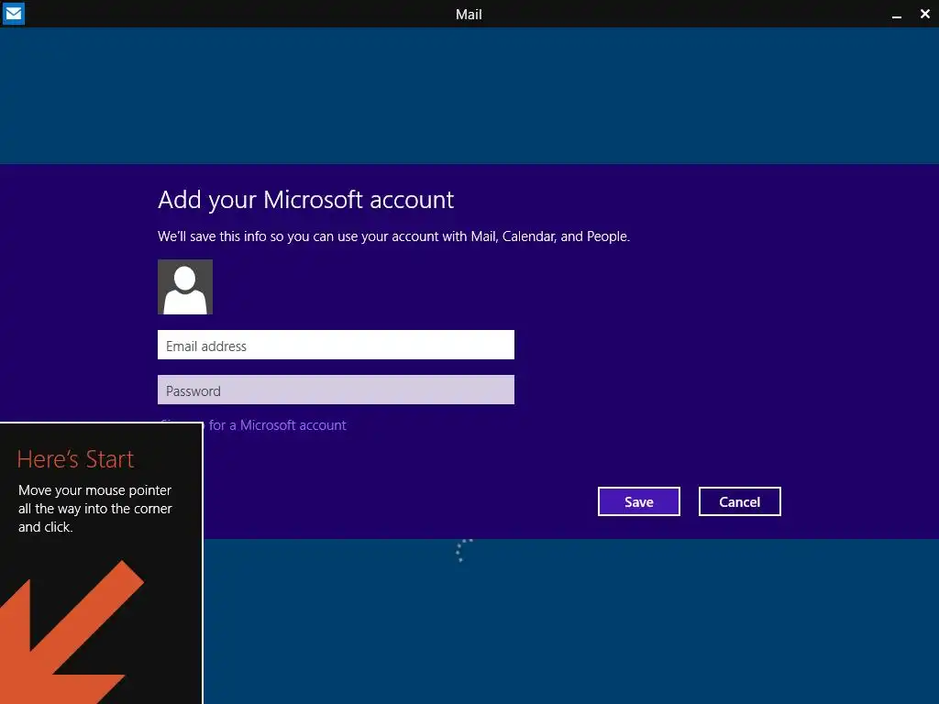Close the Mail window
Image resolution: width=939 pixels, height=704 pixels.
point(924,14)
